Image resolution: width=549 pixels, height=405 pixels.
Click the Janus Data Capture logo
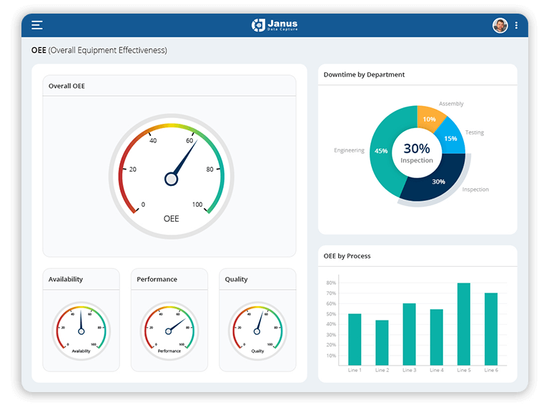pos(274,25)
